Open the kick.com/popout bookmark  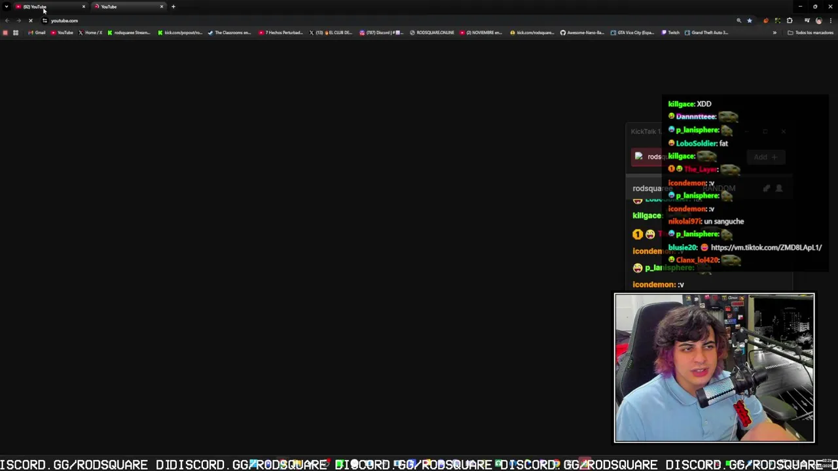[x=180, y=33]
